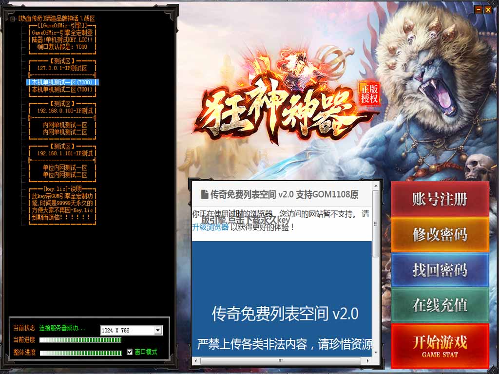Open the green 在线充值 recharge button

click(440, 305)
